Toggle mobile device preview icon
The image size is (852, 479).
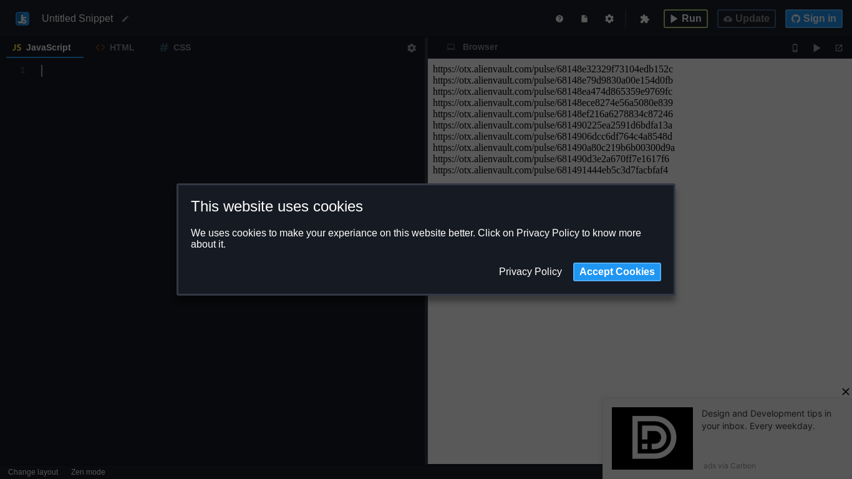795,48
